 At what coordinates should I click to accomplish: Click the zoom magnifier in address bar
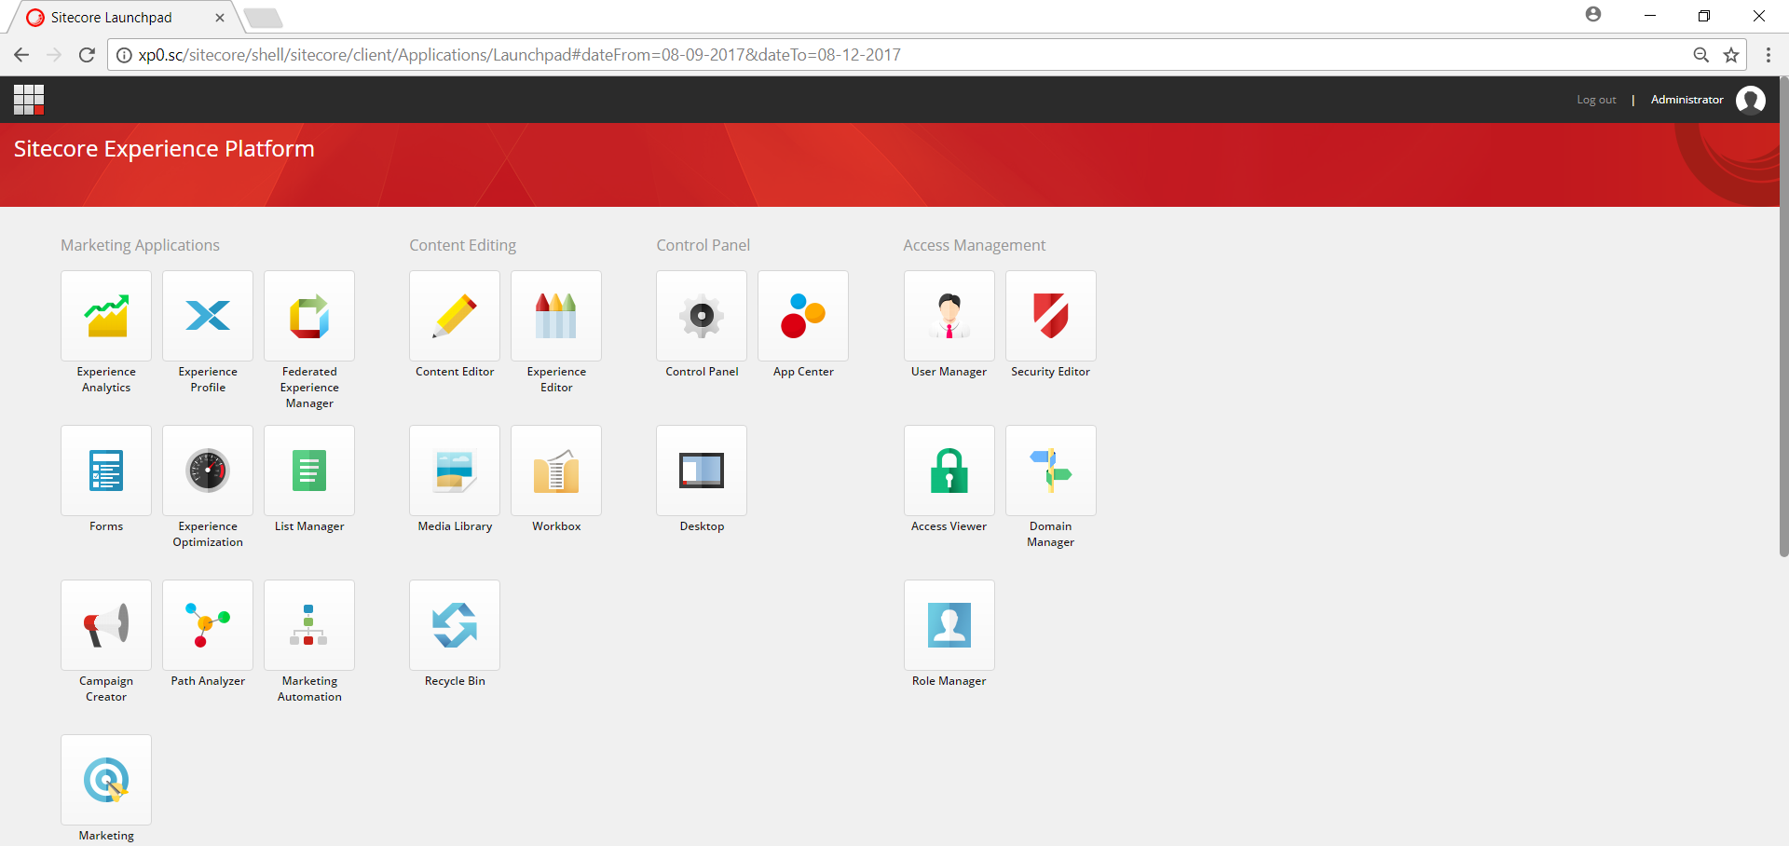point(1700,55)
